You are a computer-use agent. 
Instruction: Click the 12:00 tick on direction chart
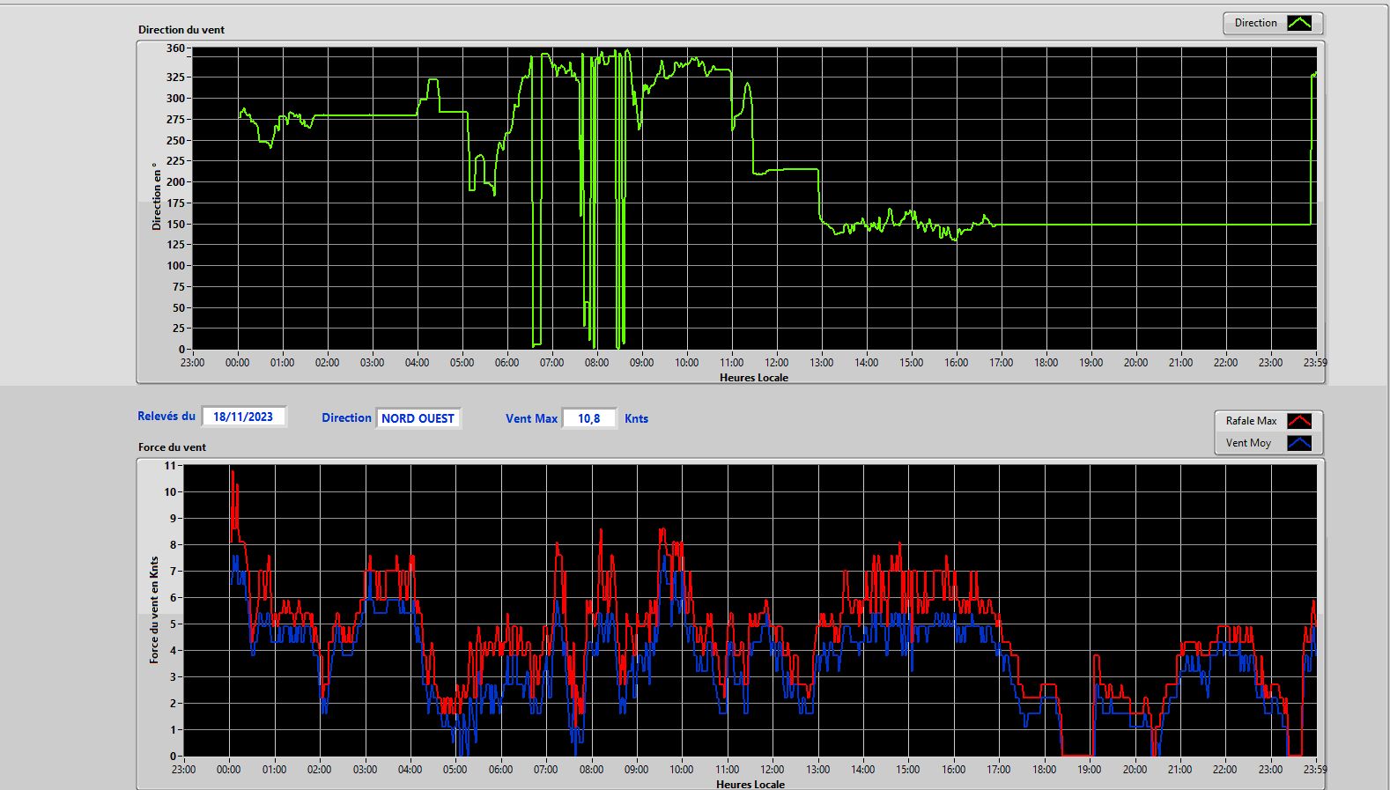[776, 362]
